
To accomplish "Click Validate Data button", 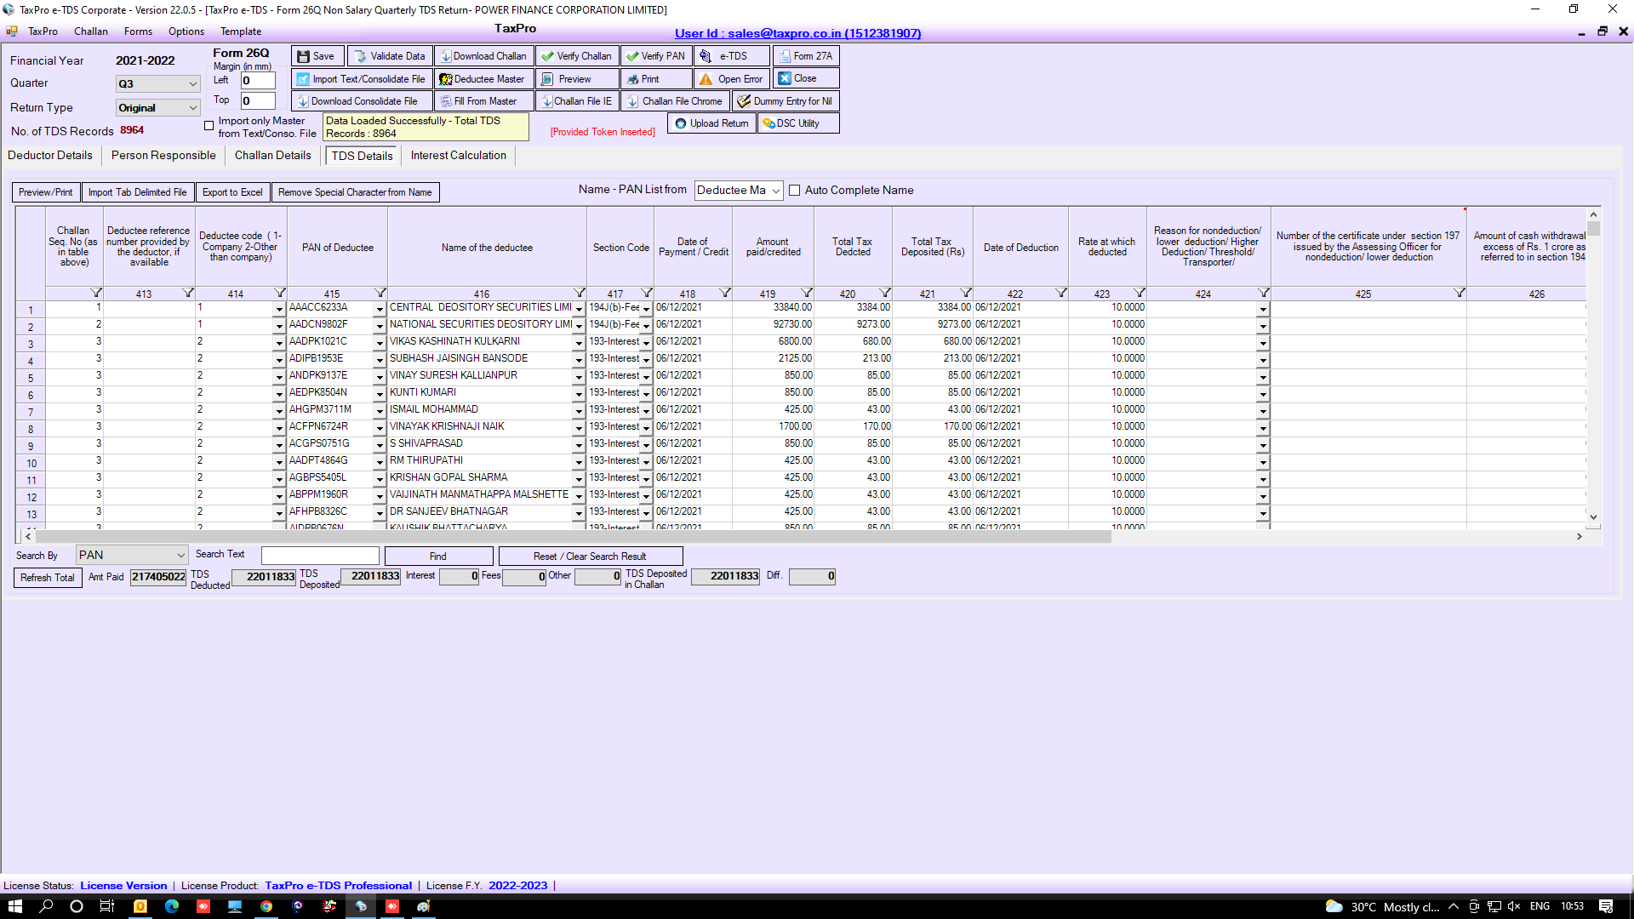I will point(390,56).
